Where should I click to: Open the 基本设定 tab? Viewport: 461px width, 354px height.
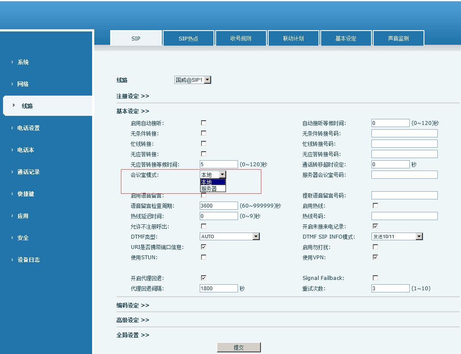coord(346,38)
